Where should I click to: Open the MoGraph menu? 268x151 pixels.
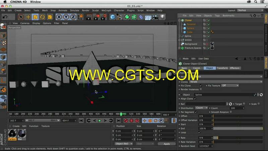click(x=106, y=10)
